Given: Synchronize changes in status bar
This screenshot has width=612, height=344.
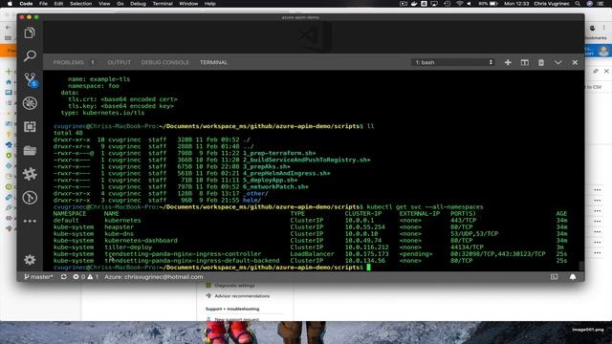Looking at the screenshot, I should [64, 277].
